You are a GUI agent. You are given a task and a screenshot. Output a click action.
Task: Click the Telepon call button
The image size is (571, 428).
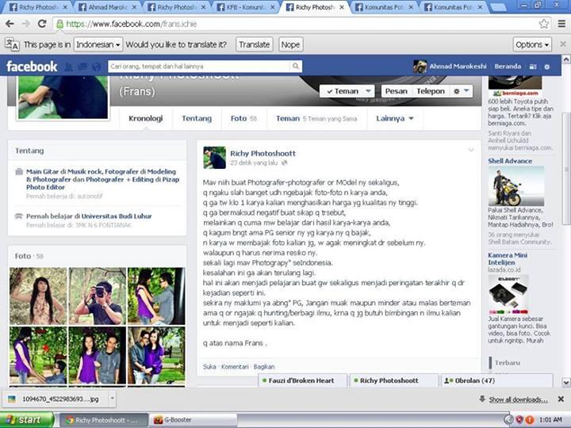(431, 91)
